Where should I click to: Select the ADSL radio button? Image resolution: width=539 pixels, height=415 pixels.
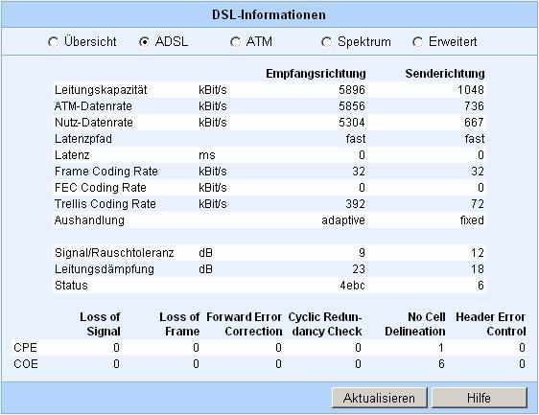point(145,42)
